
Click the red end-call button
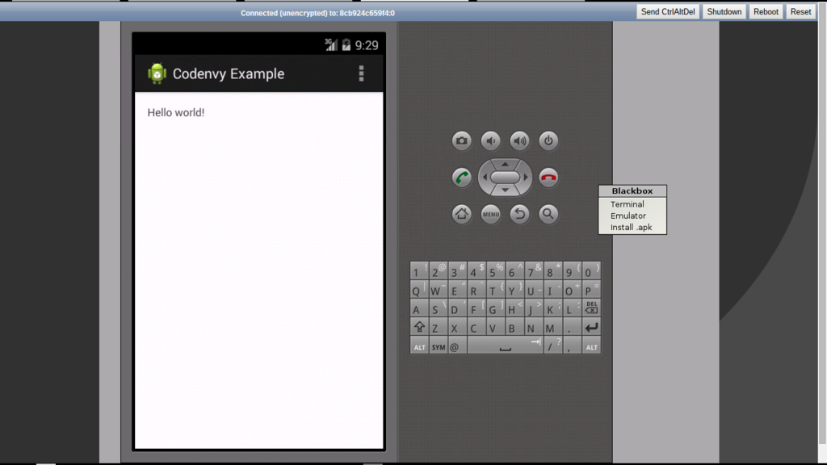(548, 177)
